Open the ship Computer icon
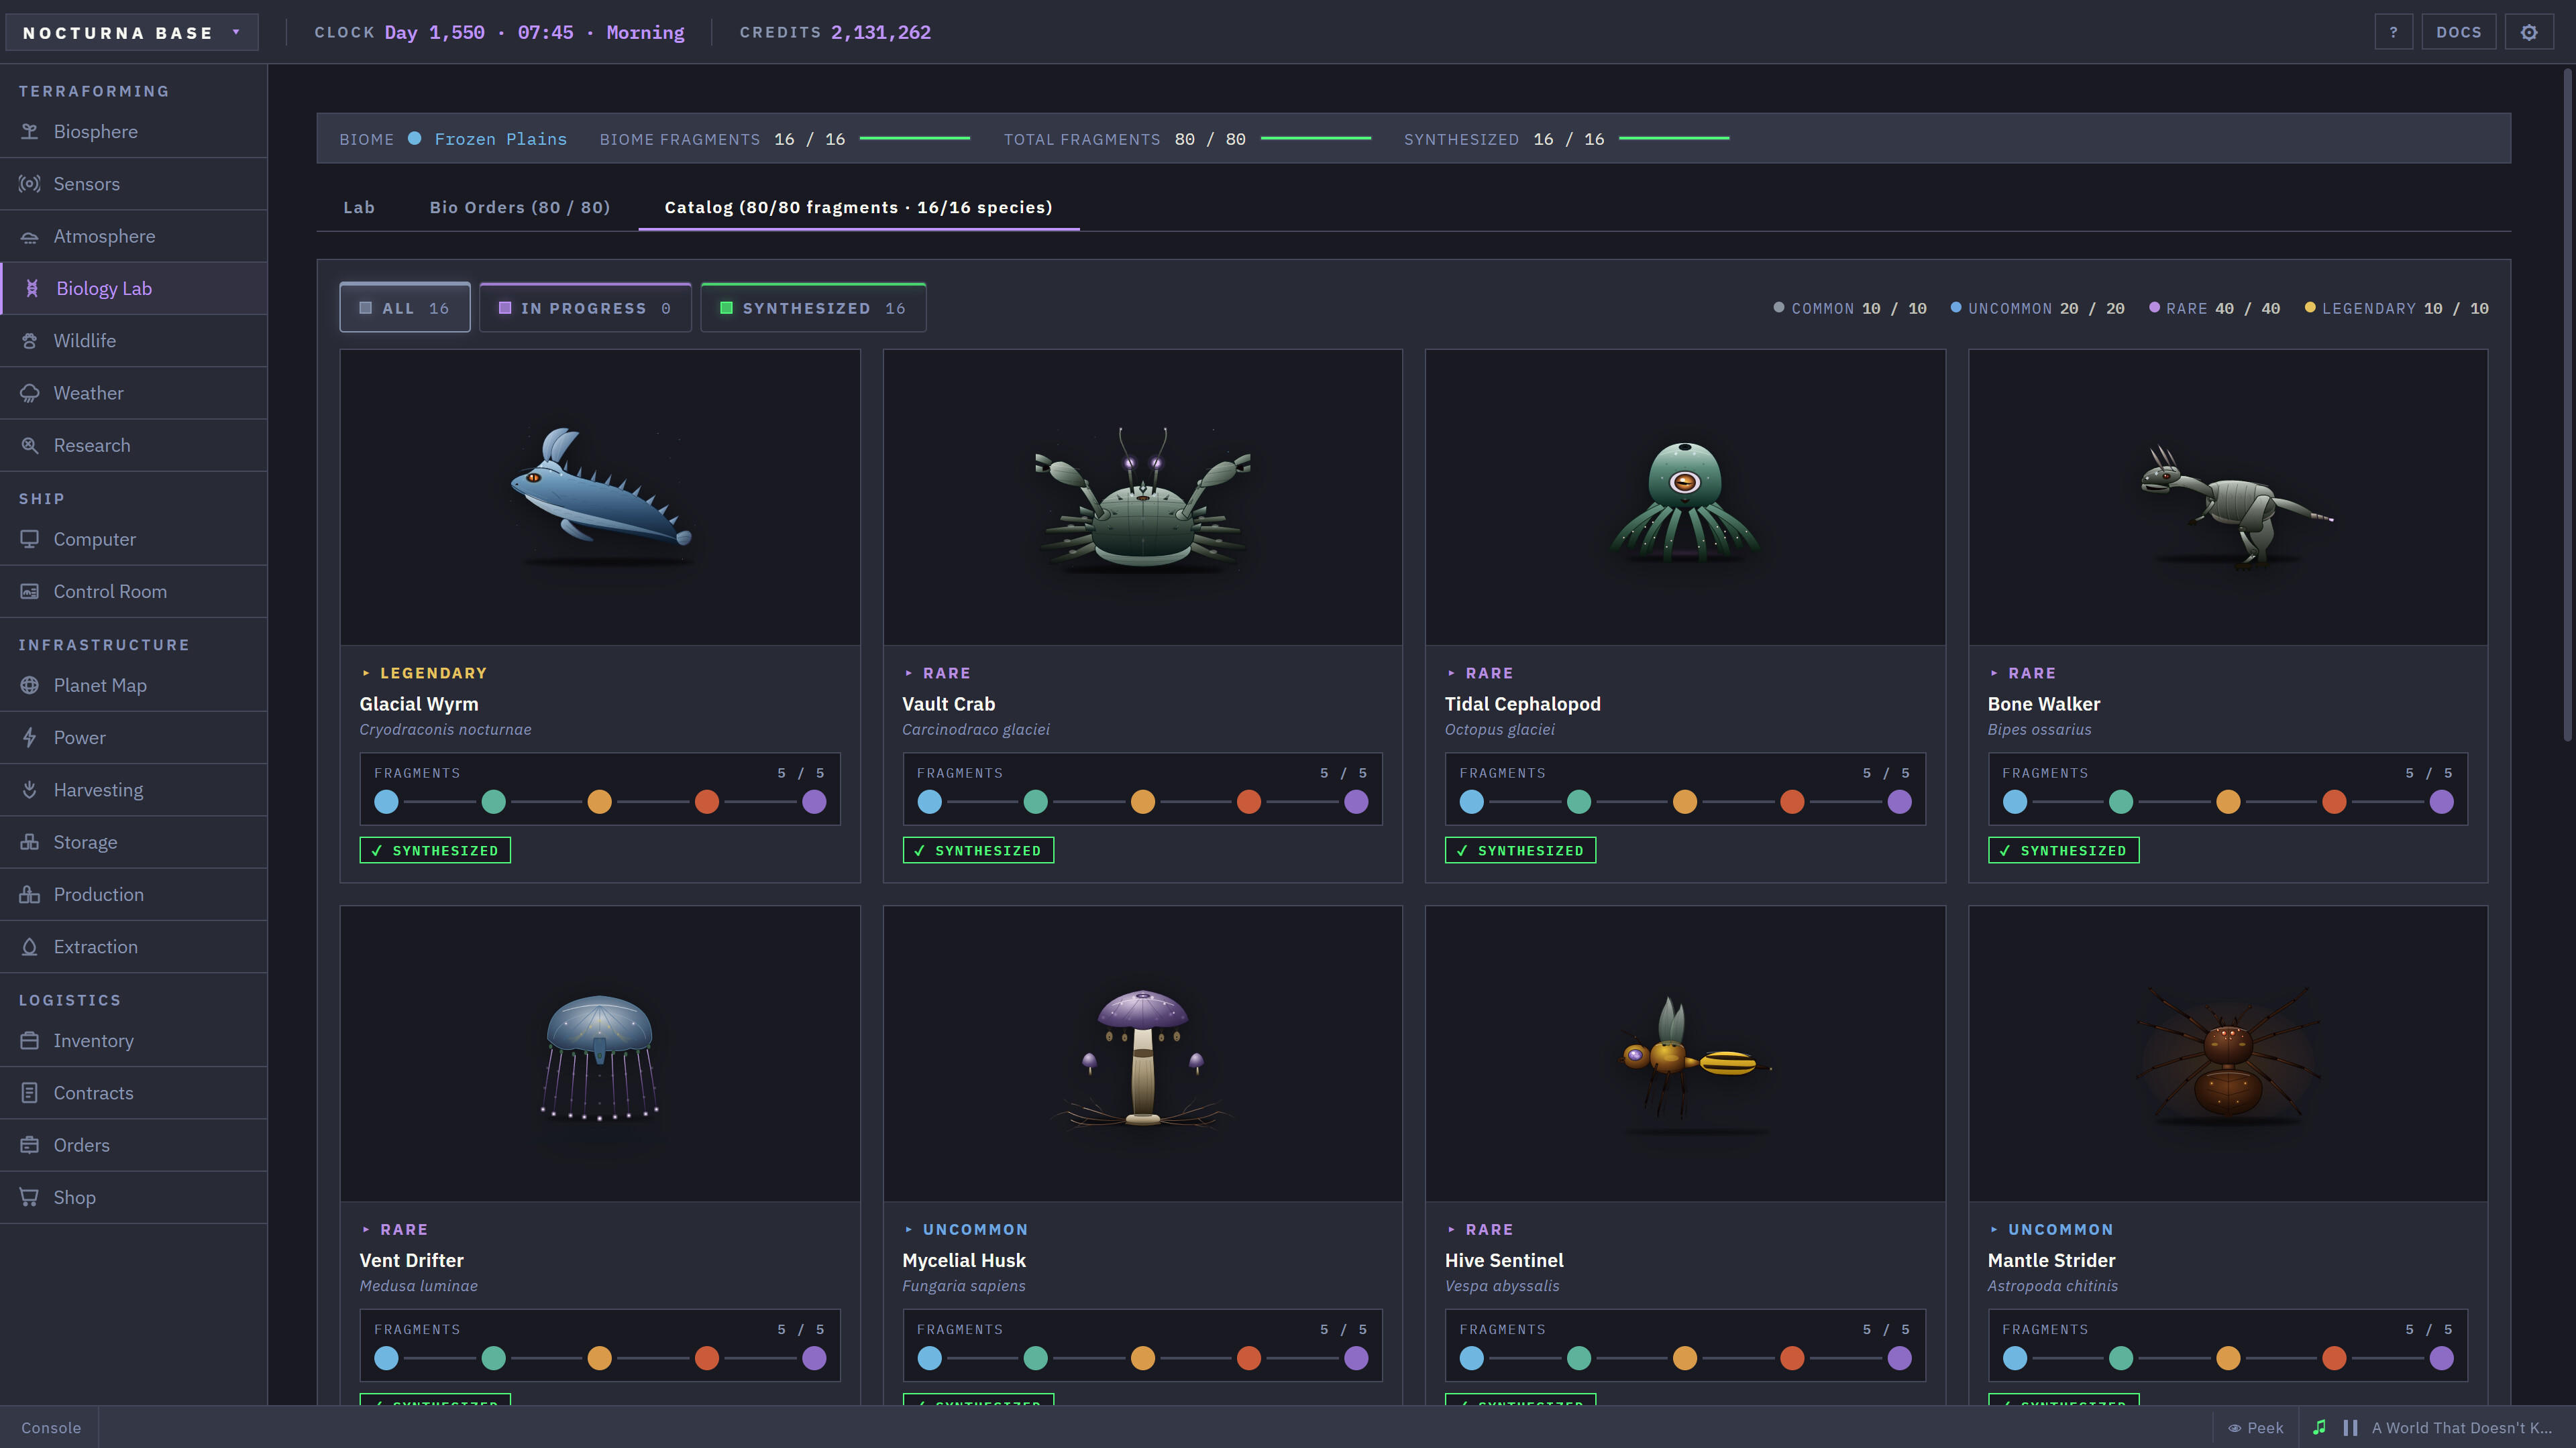 point(30,540)
